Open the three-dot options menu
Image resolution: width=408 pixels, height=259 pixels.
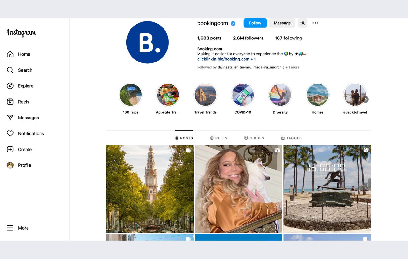(x=315, y=23)
